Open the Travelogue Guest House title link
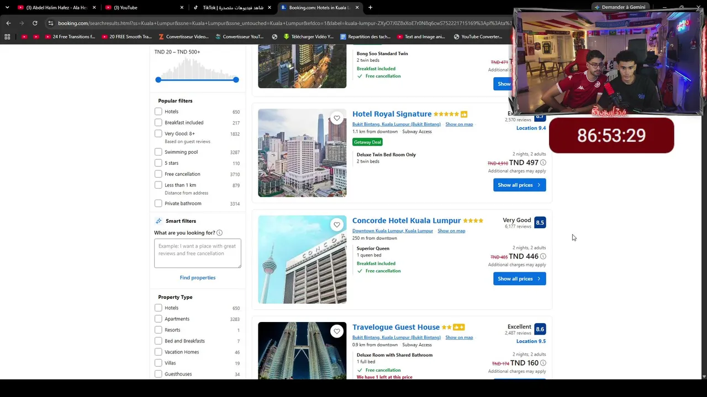Viewport: 707px width, 397px height. pos(396,327)
